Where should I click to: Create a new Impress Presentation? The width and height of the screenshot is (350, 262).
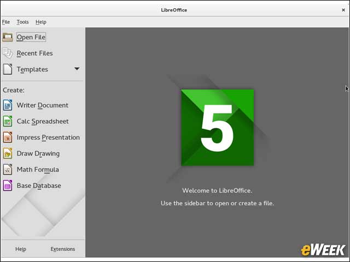pos(48,138)
